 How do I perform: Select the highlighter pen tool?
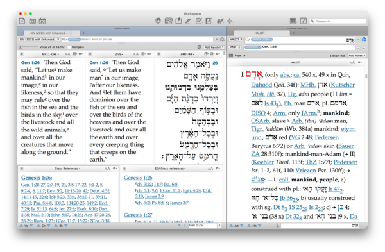click(188, 21)
